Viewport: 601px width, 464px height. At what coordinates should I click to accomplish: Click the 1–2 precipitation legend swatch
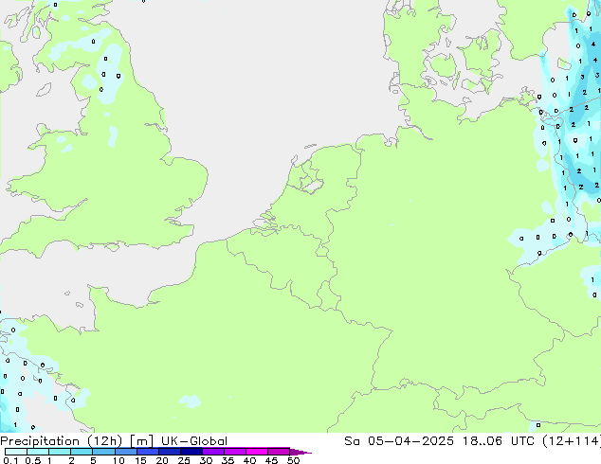pos(60,452)
